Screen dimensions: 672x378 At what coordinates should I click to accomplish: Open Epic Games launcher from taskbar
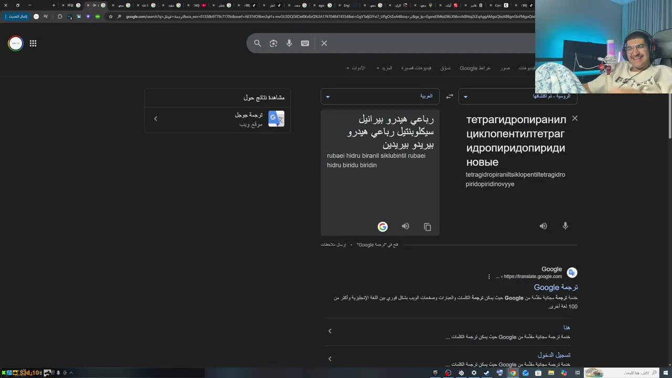tap(435, 373)
